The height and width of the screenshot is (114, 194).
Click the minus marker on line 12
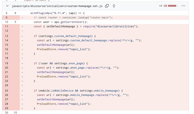pyautogui.click(x=22, y=31)
